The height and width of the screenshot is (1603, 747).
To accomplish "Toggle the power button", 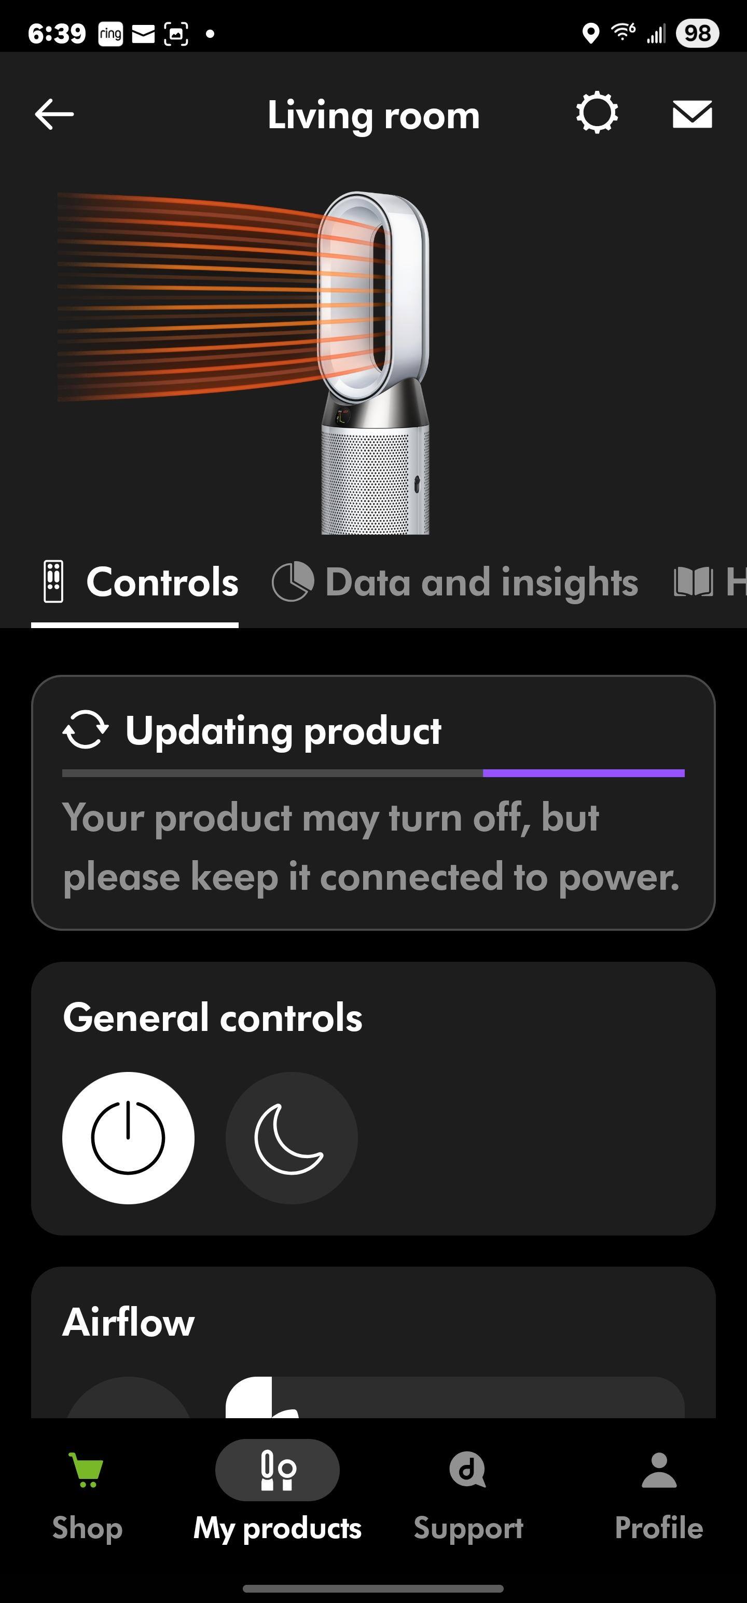I will pyautogui.click(x=128, y=1137).
